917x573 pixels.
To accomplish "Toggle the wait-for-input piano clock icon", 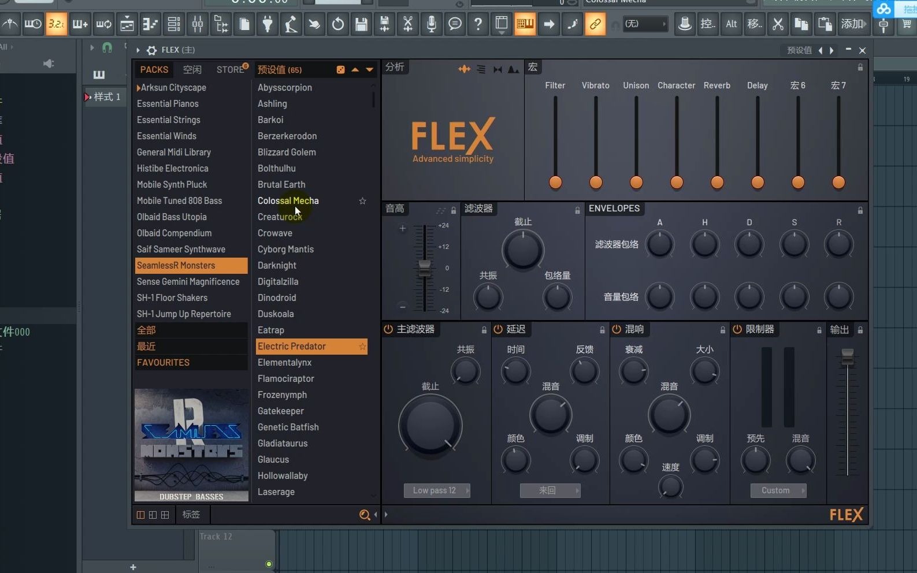I will click(33, 24).
